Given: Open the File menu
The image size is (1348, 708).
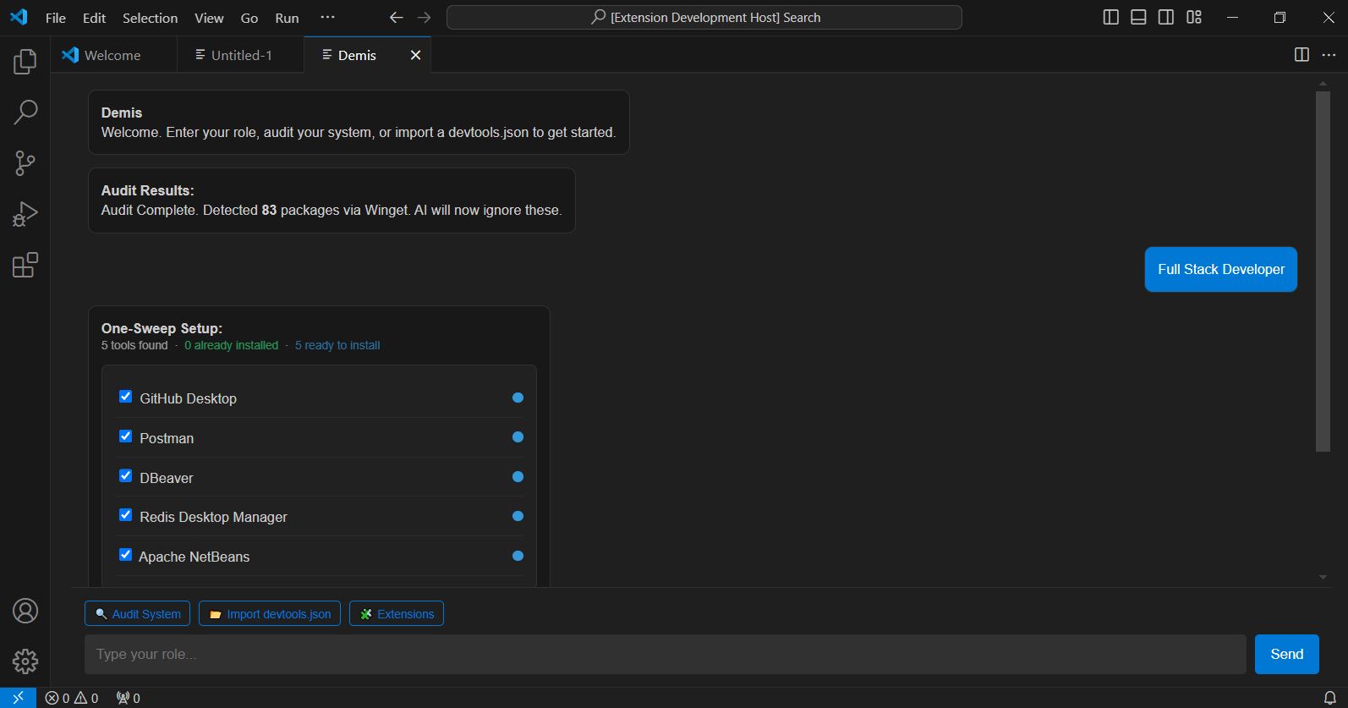Looking at the screenshot, I should pyautogui.click(x=56, y=18).
